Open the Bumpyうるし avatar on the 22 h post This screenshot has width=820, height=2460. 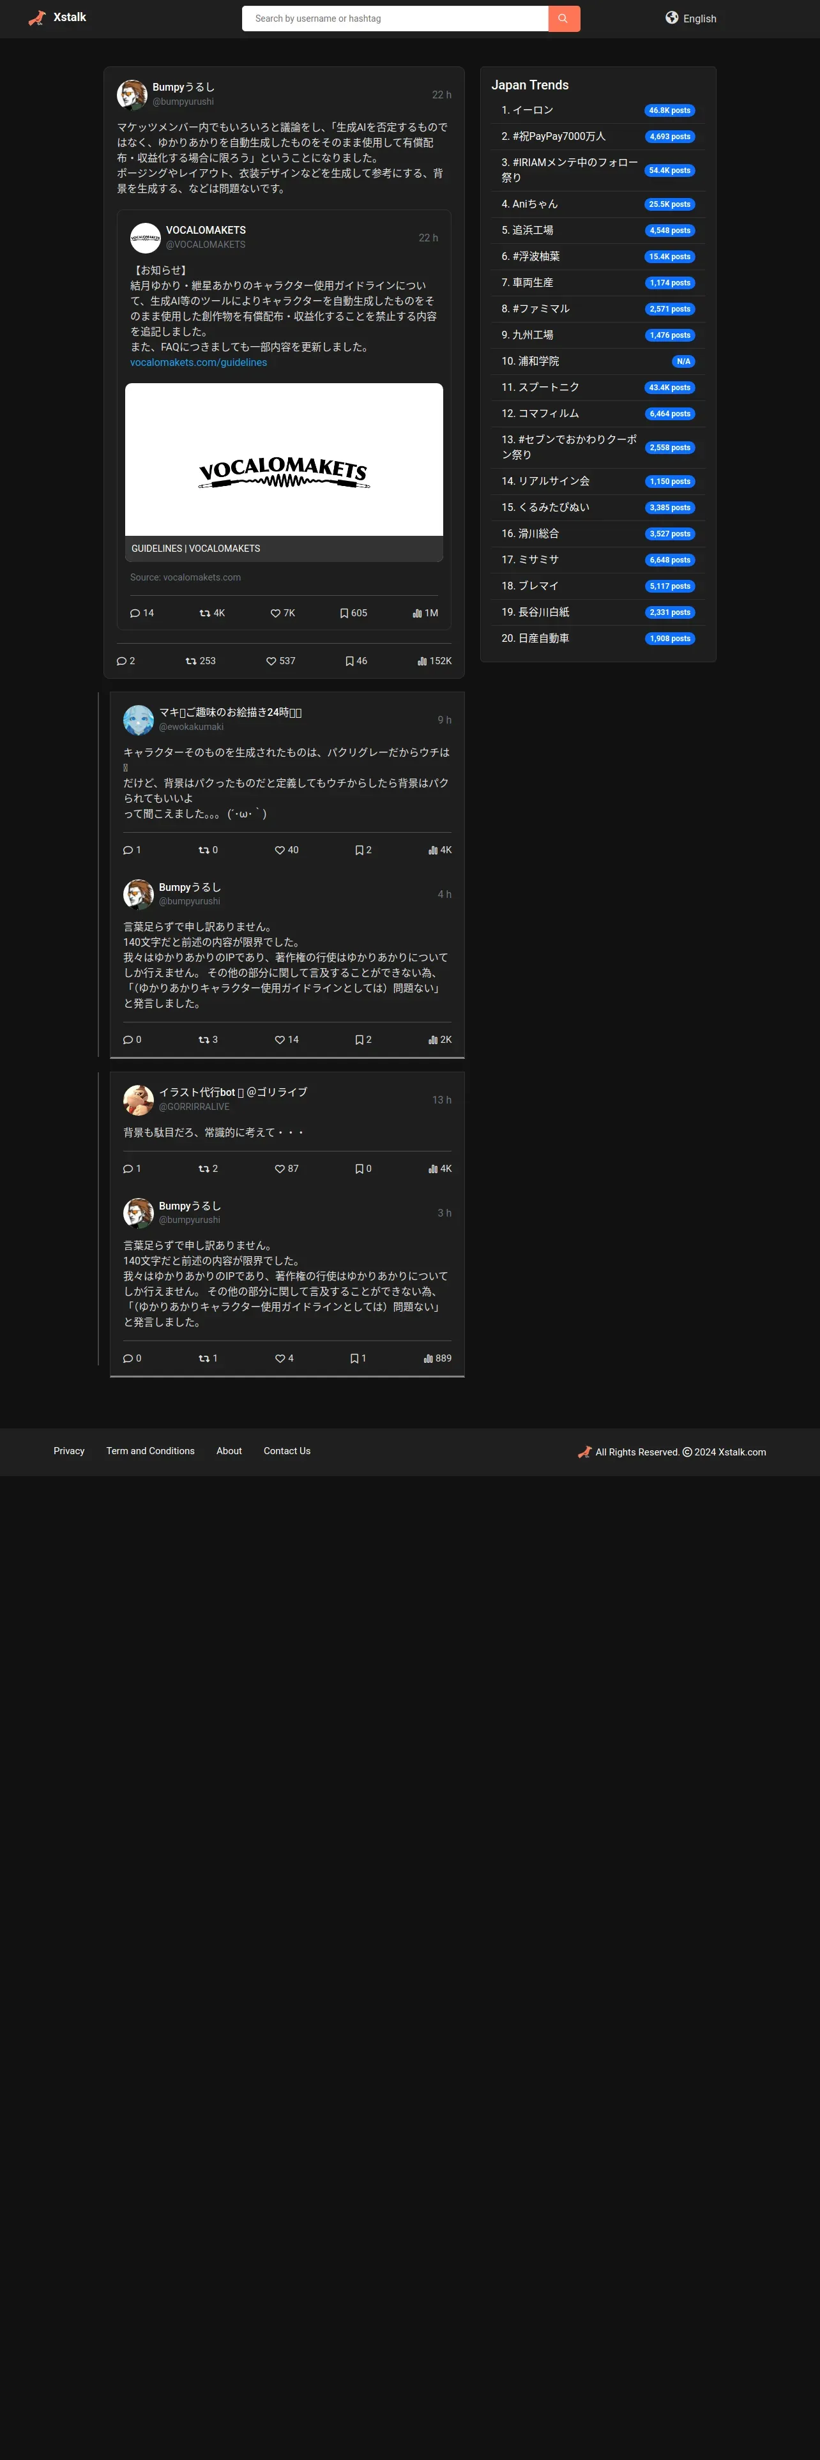pyautogui.click(x=132, y=95)
